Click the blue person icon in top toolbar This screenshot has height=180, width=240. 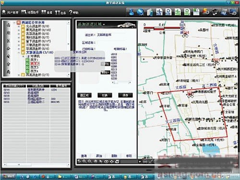[132, 12]
